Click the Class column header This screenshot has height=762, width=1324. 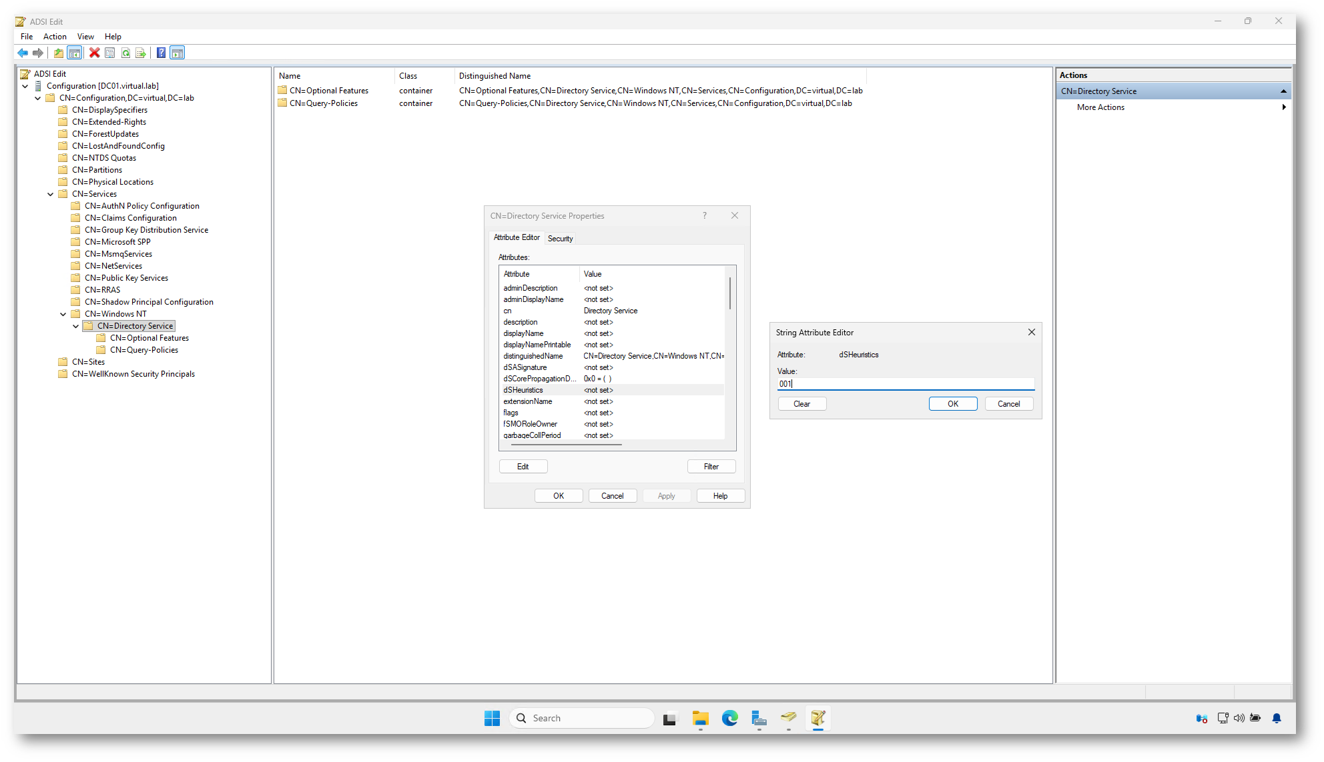[424, 76]
